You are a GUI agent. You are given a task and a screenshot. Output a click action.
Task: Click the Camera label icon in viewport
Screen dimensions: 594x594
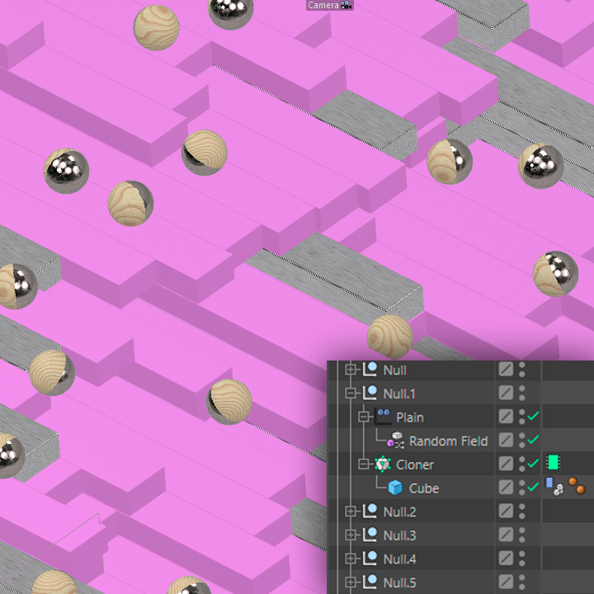tap(346, 5)
